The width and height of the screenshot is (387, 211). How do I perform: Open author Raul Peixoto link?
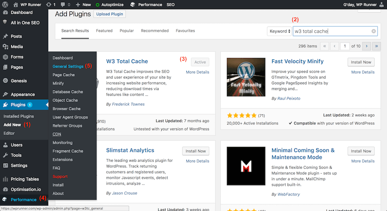coord(289,98)
